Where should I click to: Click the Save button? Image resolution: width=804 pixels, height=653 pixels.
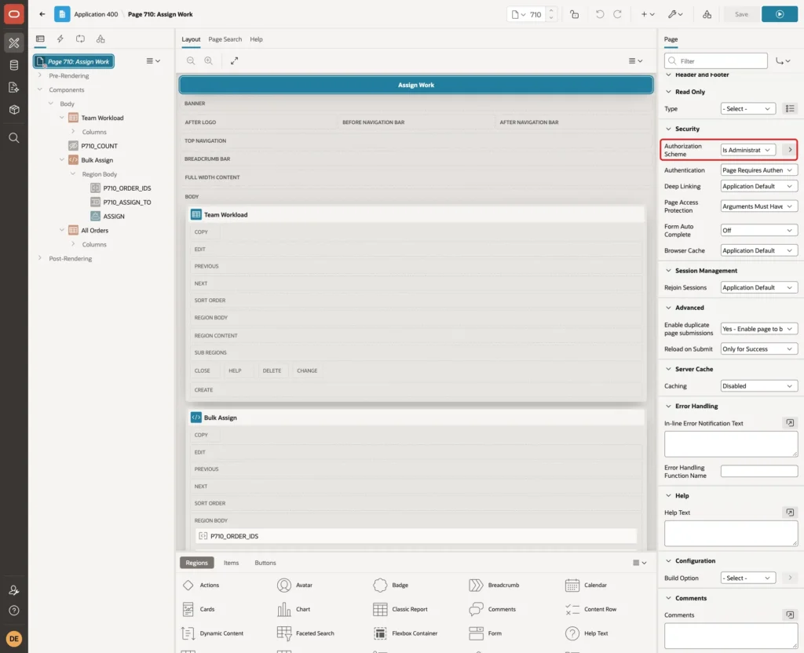[741, 14]
